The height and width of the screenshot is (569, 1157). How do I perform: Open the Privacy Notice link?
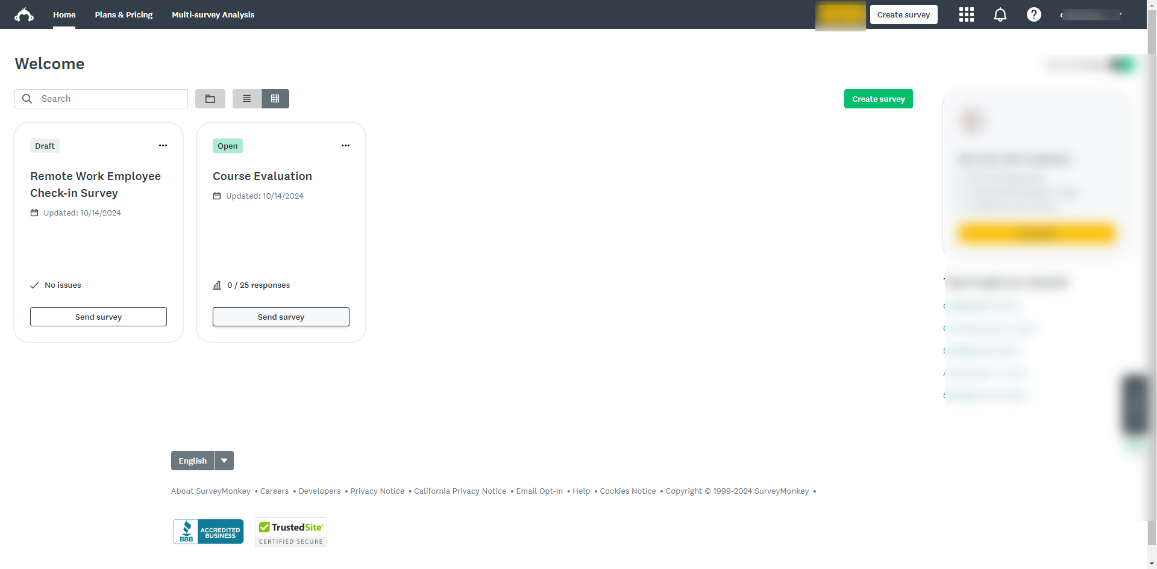pos(377,491)
